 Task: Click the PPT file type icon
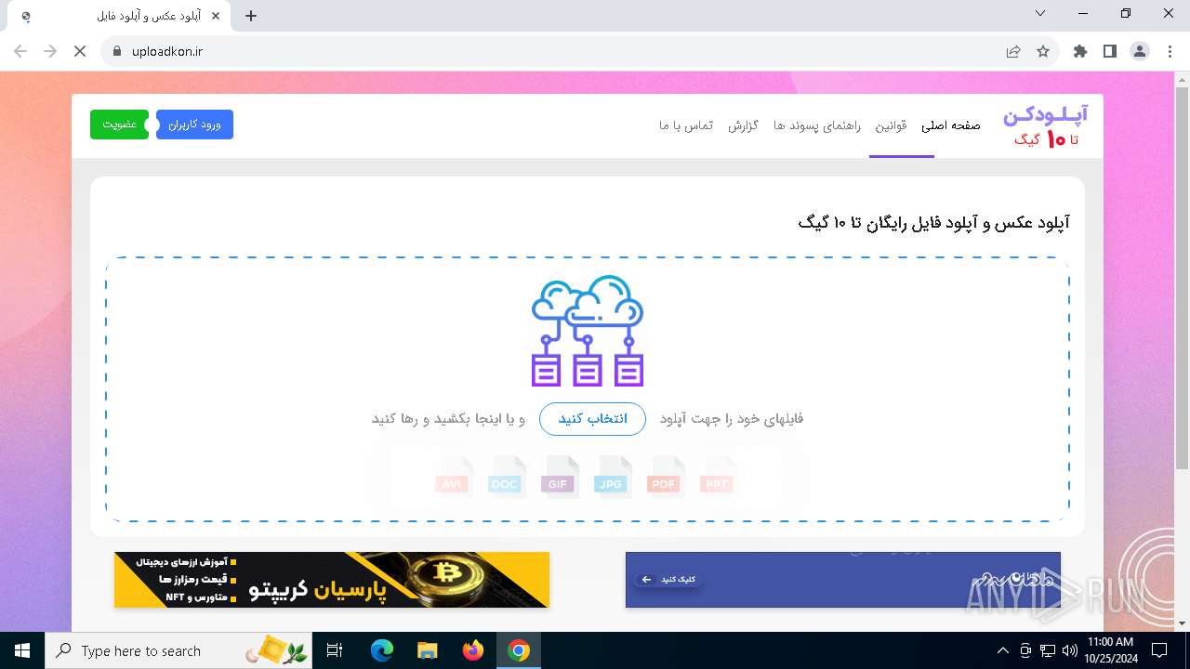719,477
